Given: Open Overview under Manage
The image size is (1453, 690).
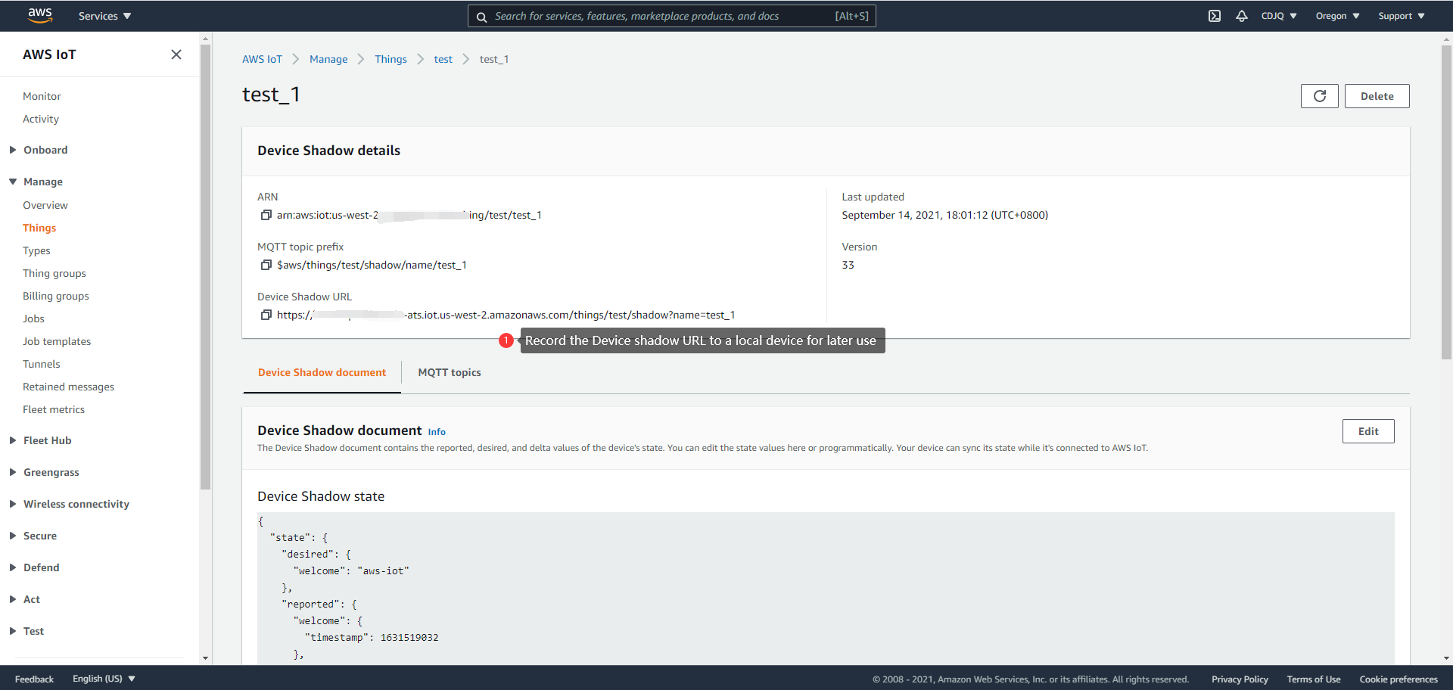Looking at the screenshot, I should click(45, 205).
